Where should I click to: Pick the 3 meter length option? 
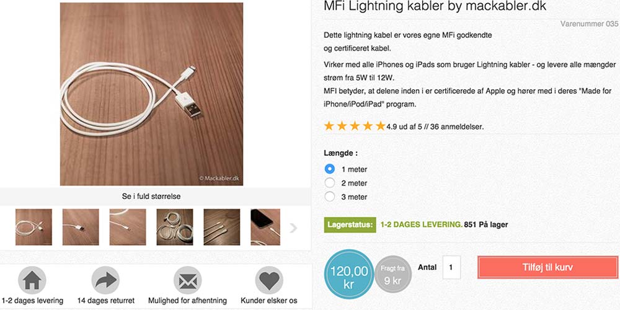(x=330, y=197)
